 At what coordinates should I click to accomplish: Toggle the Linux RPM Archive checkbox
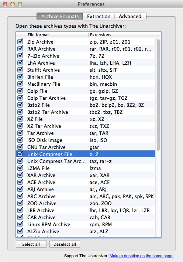20,224
